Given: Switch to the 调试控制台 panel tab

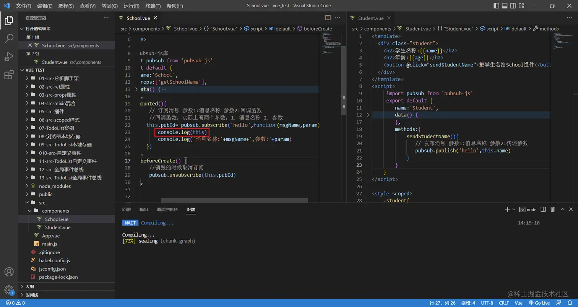Looking at the screenshot, I should tap(167, 210).
